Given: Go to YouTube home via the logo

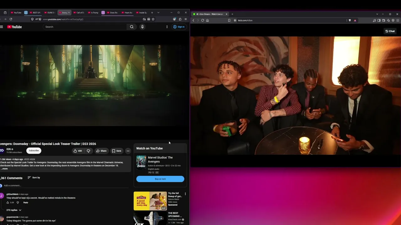Looking at the screenshot, I should [x=14, y=27].
